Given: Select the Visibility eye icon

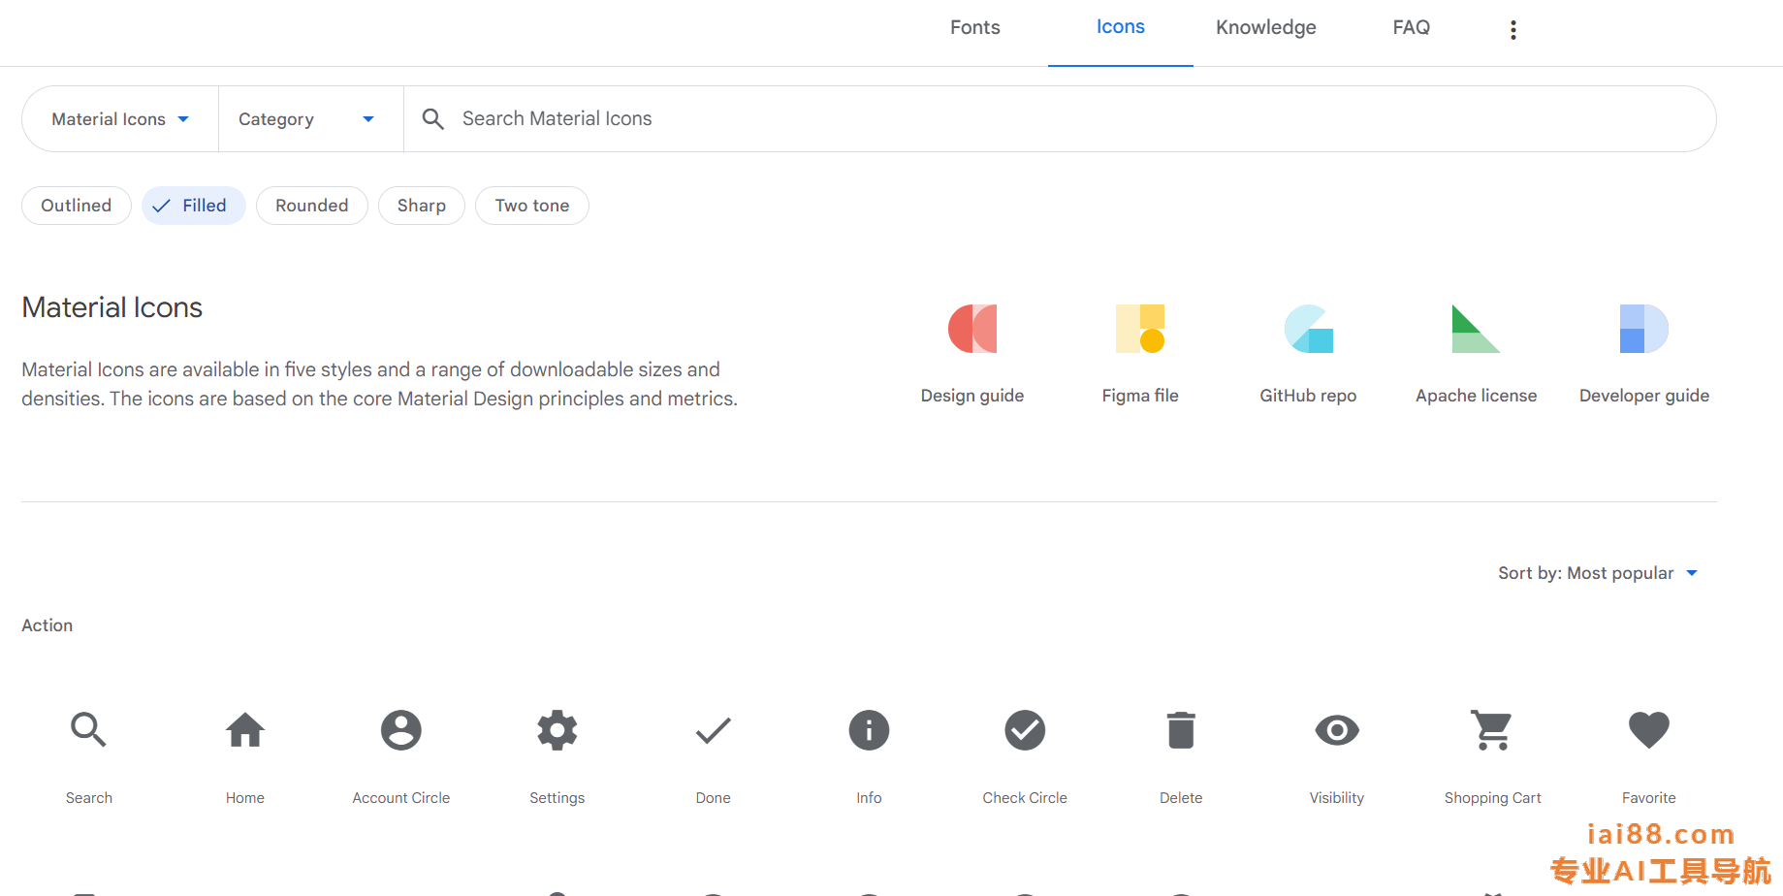Looking at the screenshot, I should (x=1337, y=730).
